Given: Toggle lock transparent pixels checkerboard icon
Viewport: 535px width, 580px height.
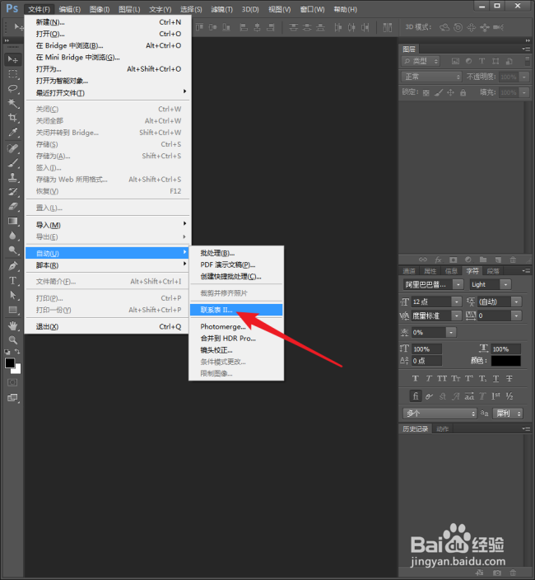Looking at the screenshot, I should point(426,93).
